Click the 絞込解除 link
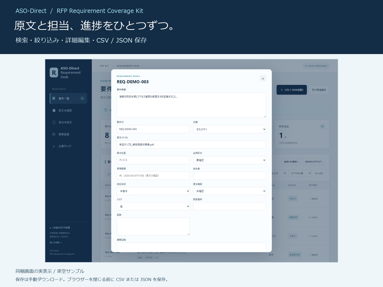The image size is (383, 287). point(319,173)
